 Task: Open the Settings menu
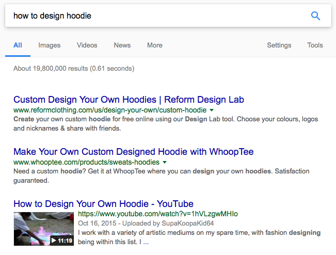click(x=279, y=45)
